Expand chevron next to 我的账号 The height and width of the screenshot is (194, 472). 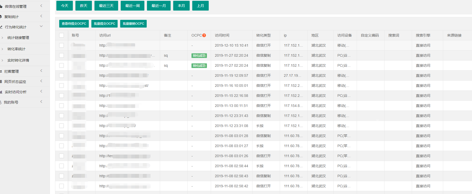41,102
